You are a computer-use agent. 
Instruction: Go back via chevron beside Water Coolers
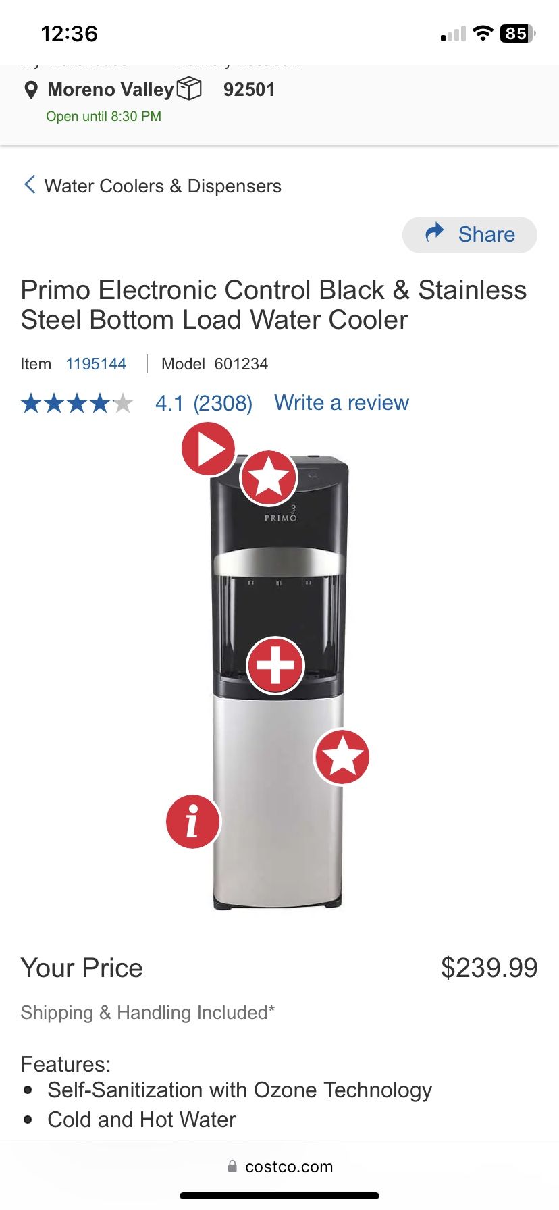[30, 184]
